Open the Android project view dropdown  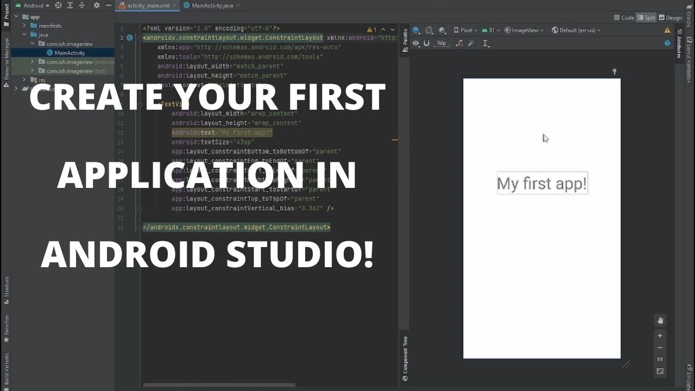point(33,5)
